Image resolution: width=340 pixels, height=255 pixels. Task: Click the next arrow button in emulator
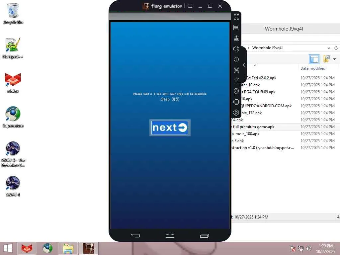tap(170, 128)
